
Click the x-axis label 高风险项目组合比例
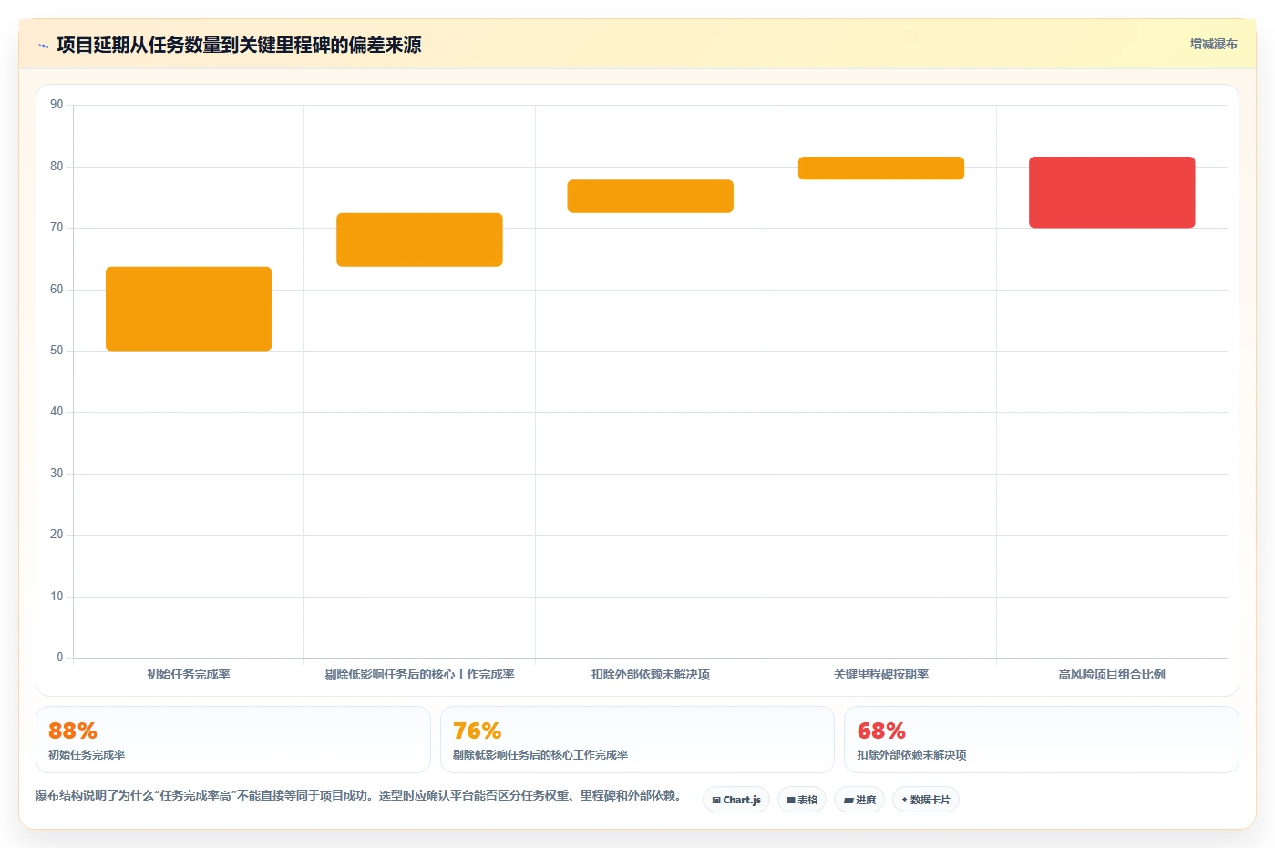coord(1112,674)
